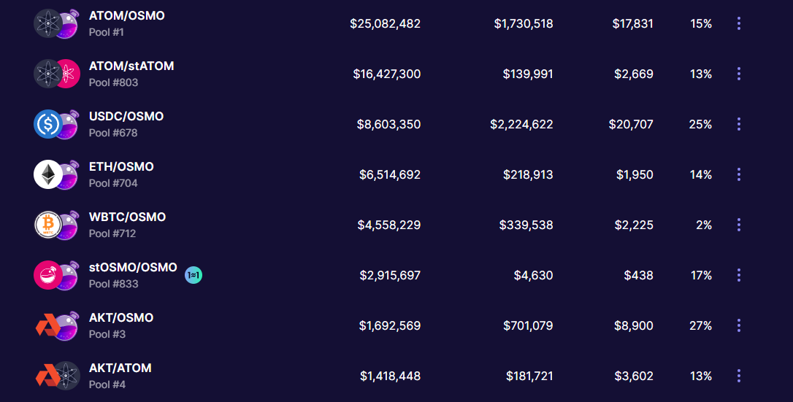Image resolution: width=793 pixels, height=402 pixels.
Task: Click the AKT/OSMO pool token icons
Action: point(56,325)
